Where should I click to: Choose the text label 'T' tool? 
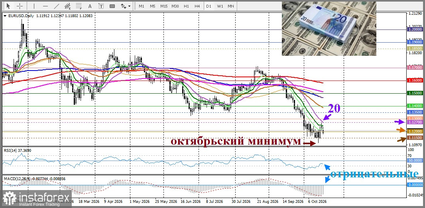(x=101, y=6)
